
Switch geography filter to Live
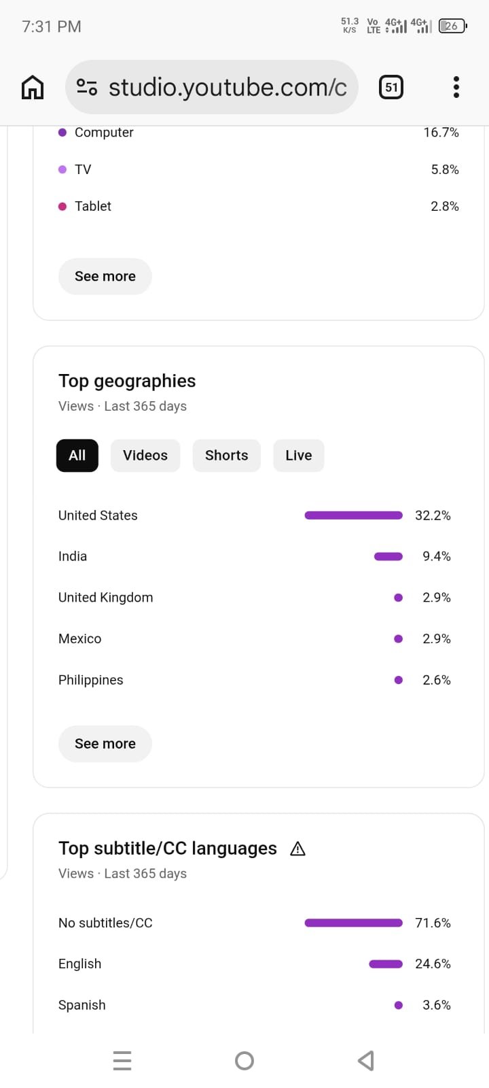298,456
